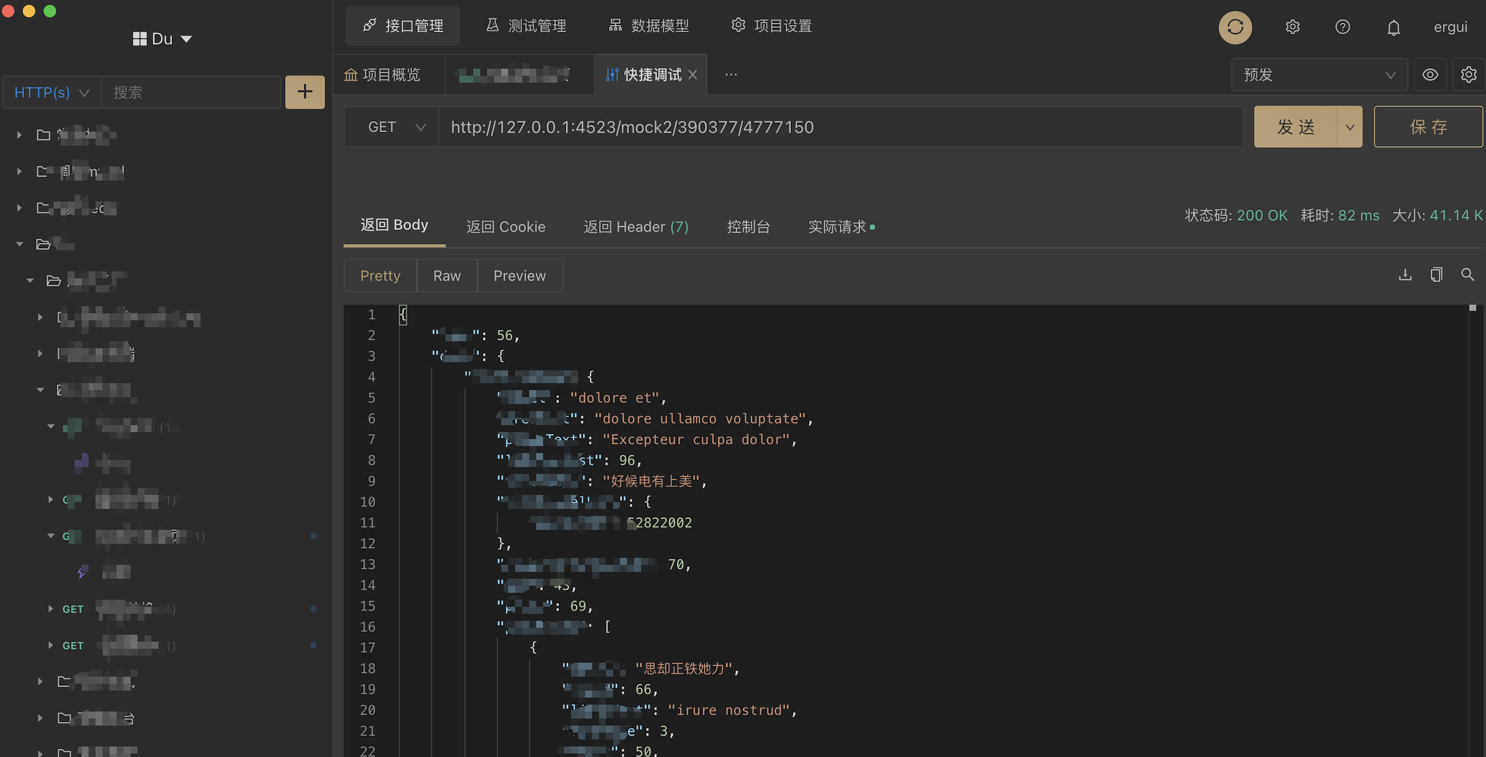
Task: Click the 保存 save button
Action: (x=1428, y=127)
